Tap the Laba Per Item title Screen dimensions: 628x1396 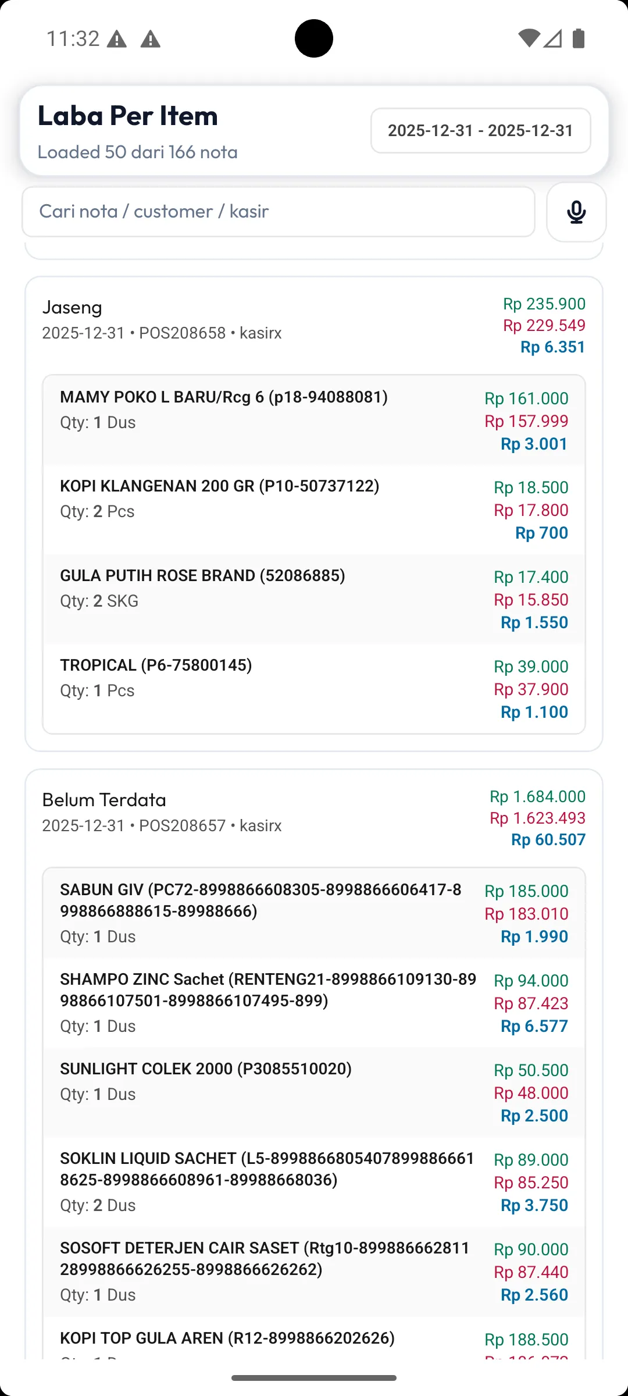point(128,116)
